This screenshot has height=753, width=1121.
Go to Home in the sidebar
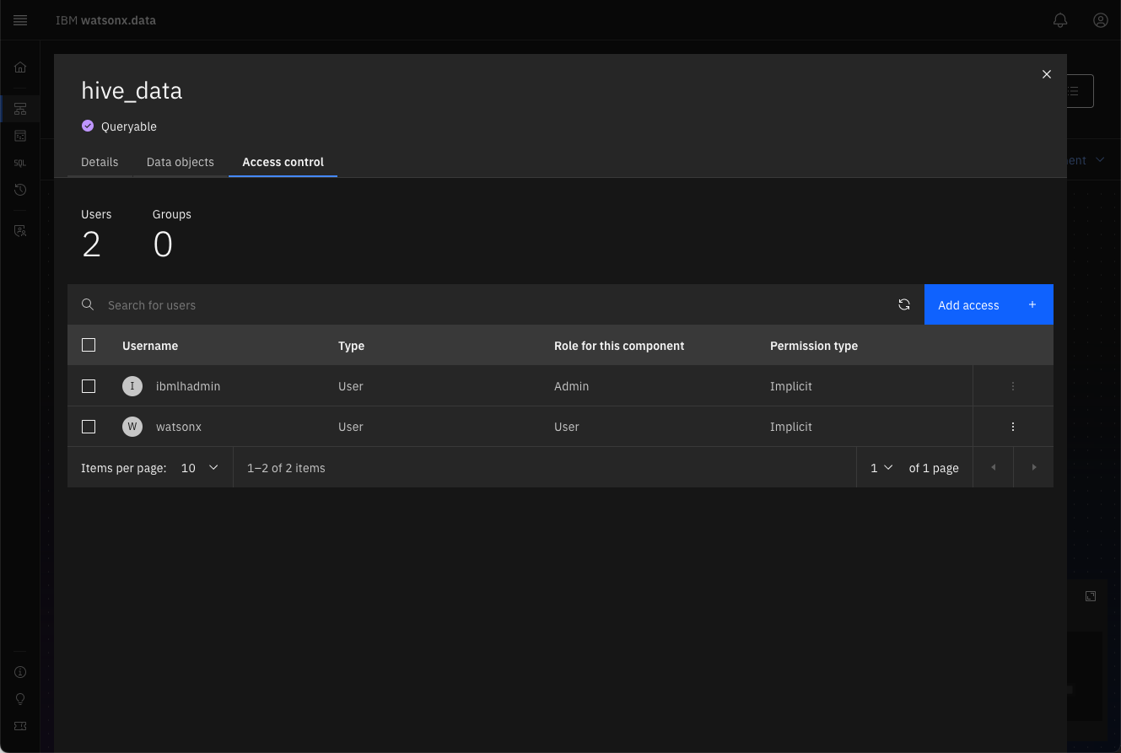(x=20, y=67)
